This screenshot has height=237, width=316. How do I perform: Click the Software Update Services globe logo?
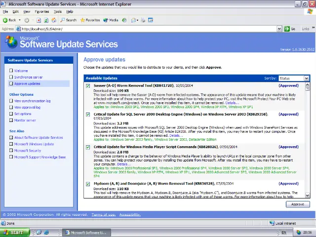[x=11, y=41]
